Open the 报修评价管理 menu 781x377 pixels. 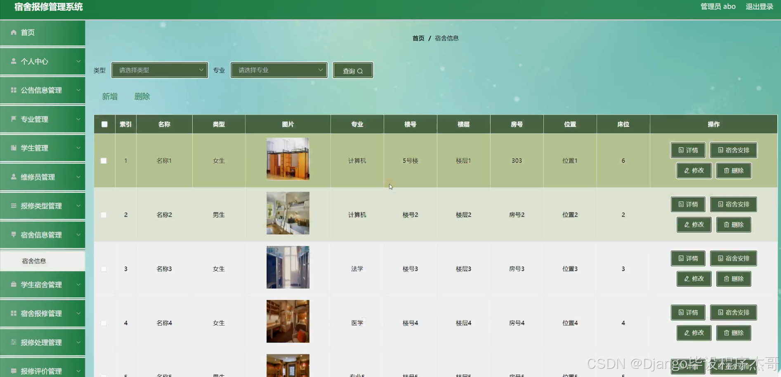pyautogui.click(x=42, y=368)
